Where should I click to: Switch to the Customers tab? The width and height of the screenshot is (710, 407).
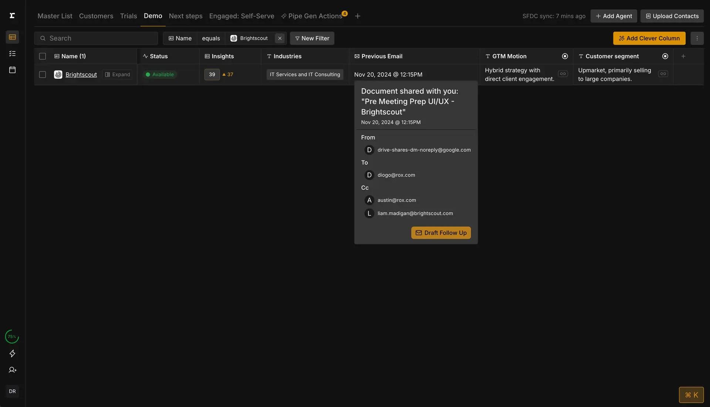coord(96,16)
